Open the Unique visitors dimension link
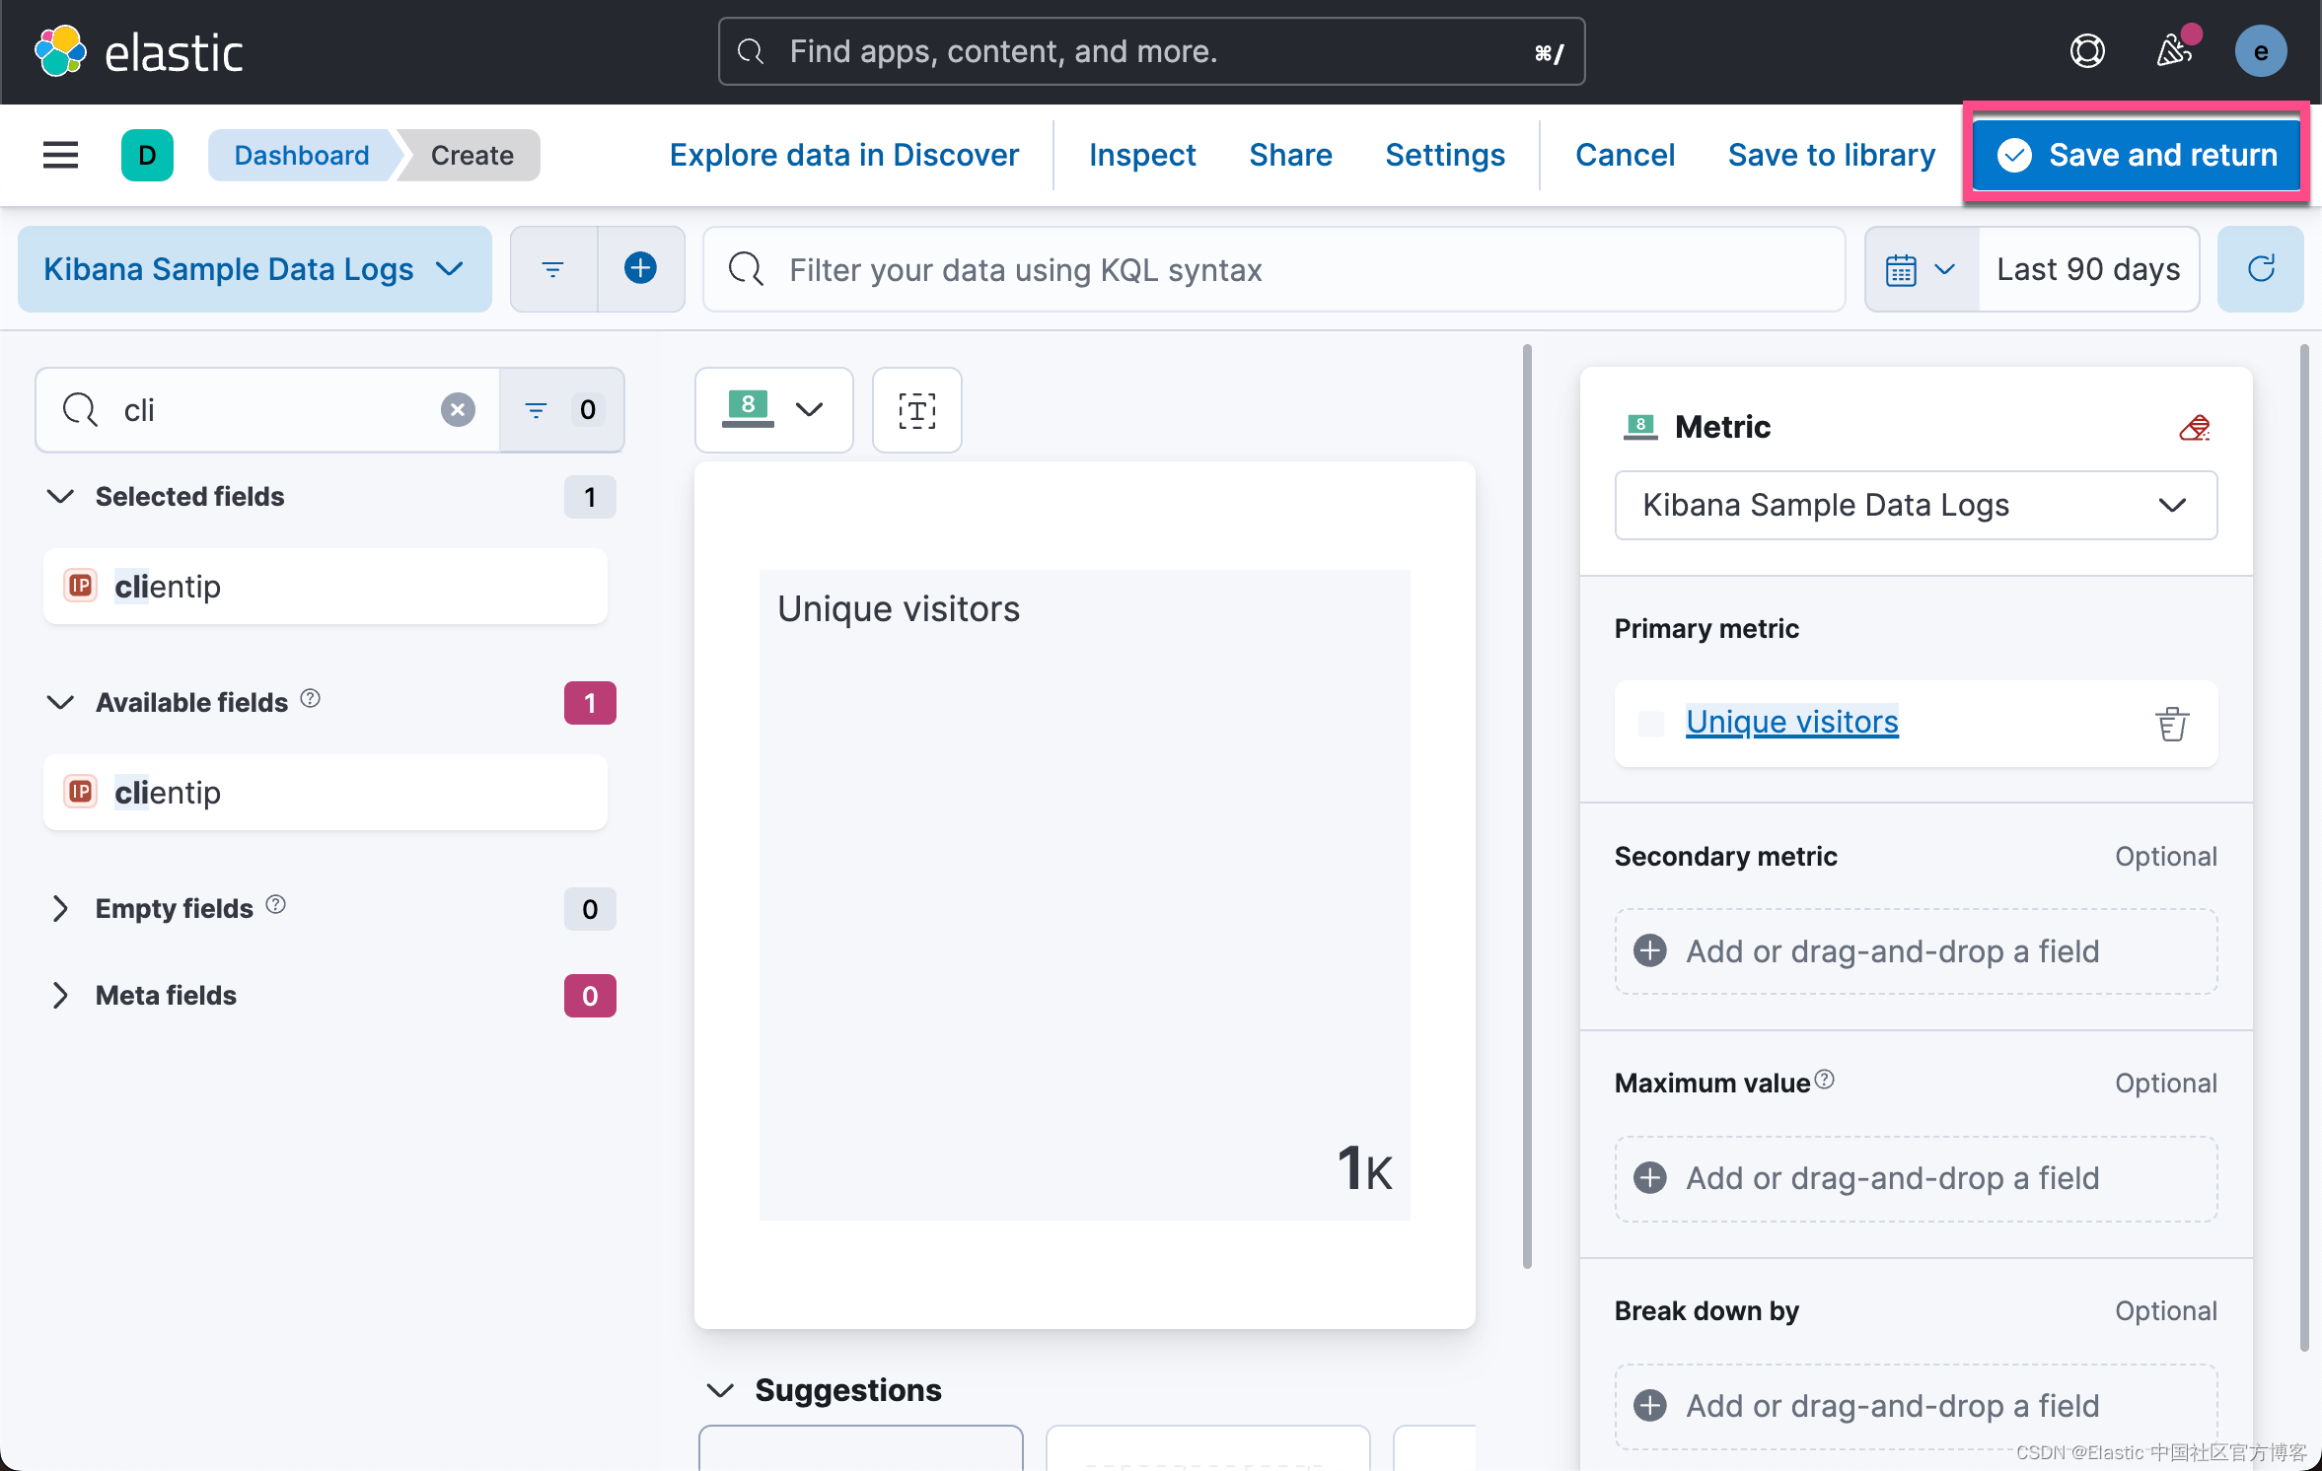The width and height of the screenshot is (2322, 1471). (1791, 723)
